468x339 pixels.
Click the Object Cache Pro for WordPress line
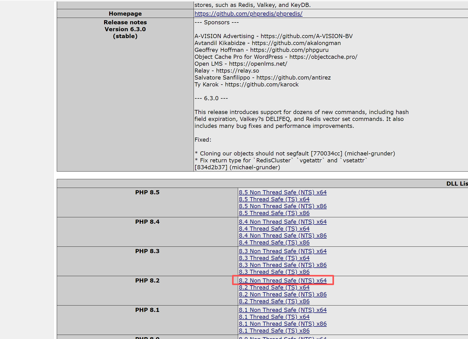(276, 57)
